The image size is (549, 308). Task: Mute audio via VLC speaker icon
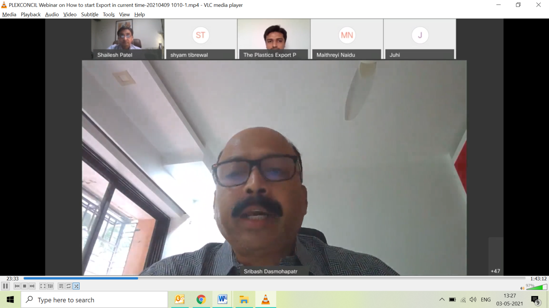point(522,288)
